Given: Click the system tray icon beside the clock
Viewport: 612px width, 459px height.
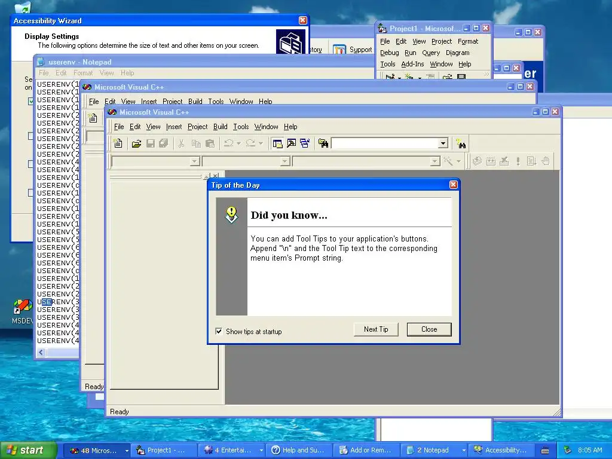Looking at the screenshot, I should pyautogui.click(x=568, y=450).
